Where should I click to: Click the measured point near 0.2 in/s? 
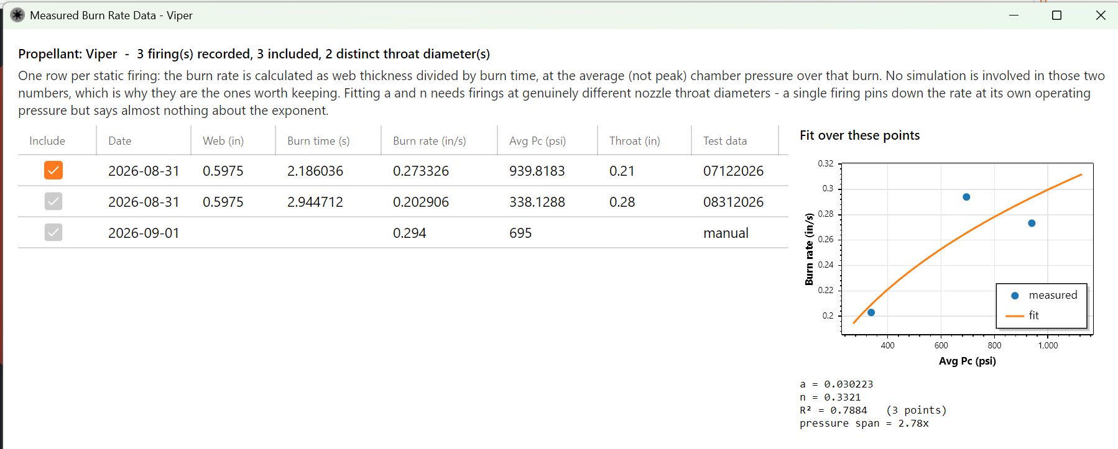click(871, 312)
